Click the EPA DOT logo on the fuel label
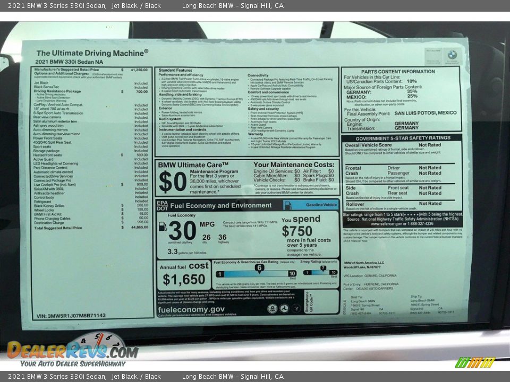510x382 pixels. 162,206
